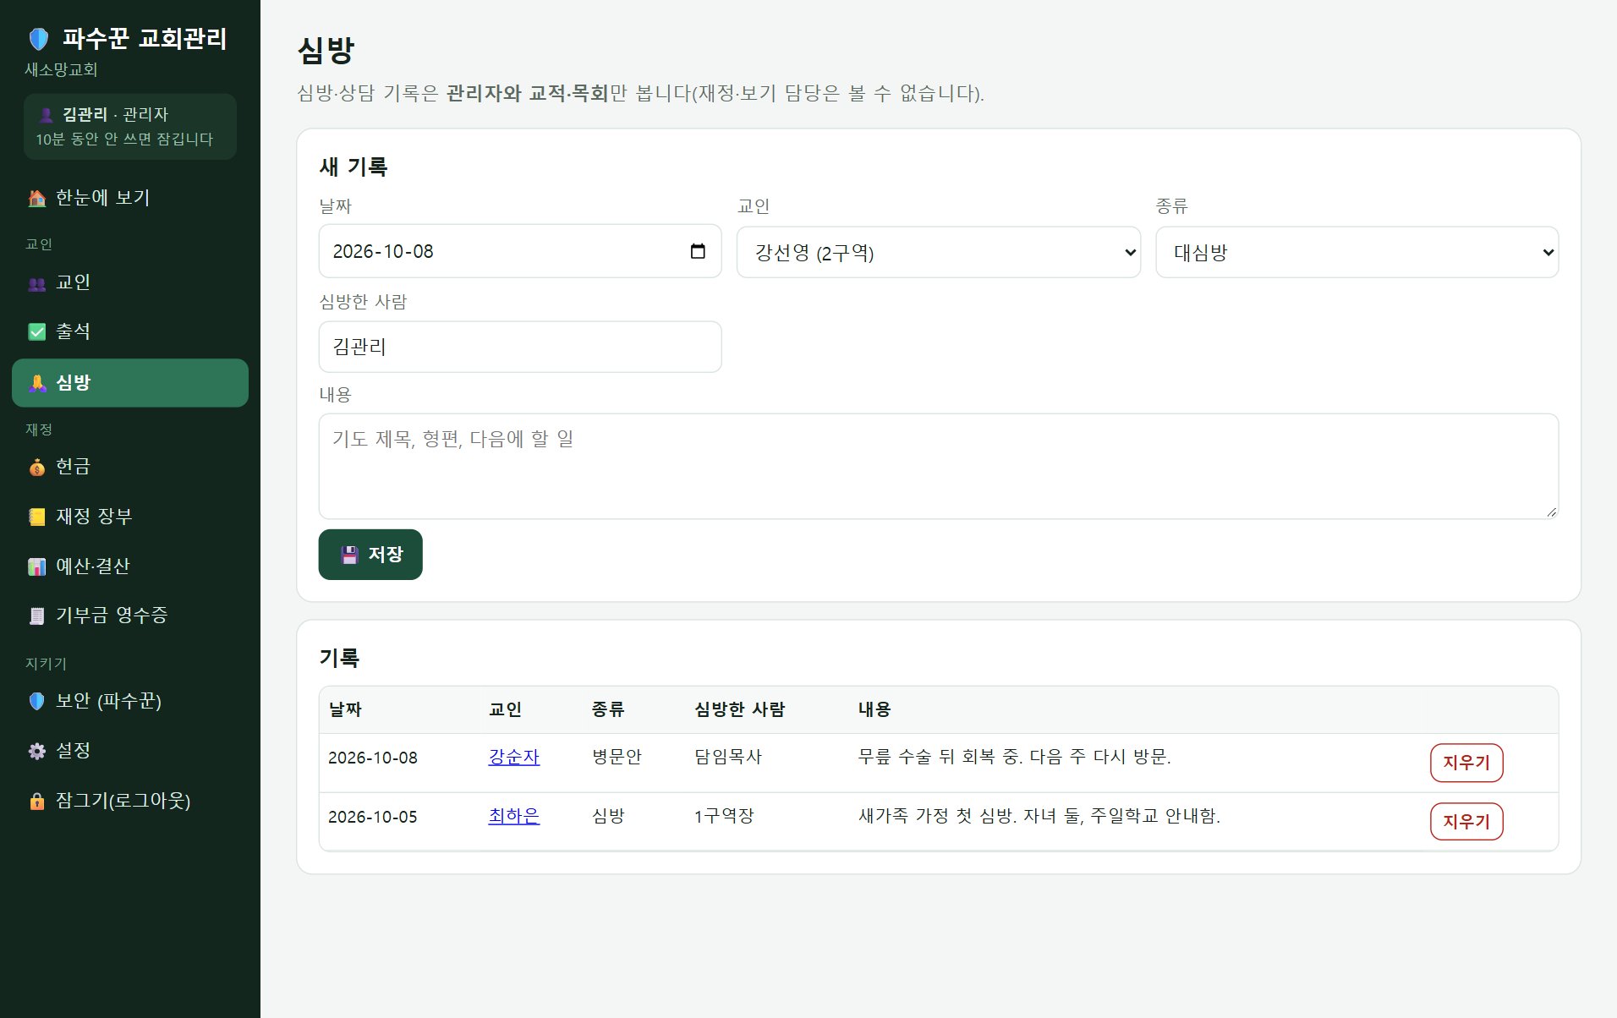Click the gear icon for 설정
1617x1018 pixels.
pos(37,751)
